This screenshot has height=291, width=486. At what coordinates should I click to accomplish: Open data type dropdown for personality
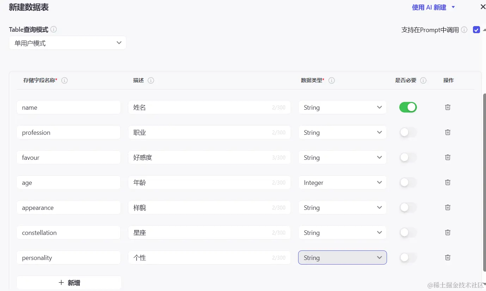click(343, 257)
